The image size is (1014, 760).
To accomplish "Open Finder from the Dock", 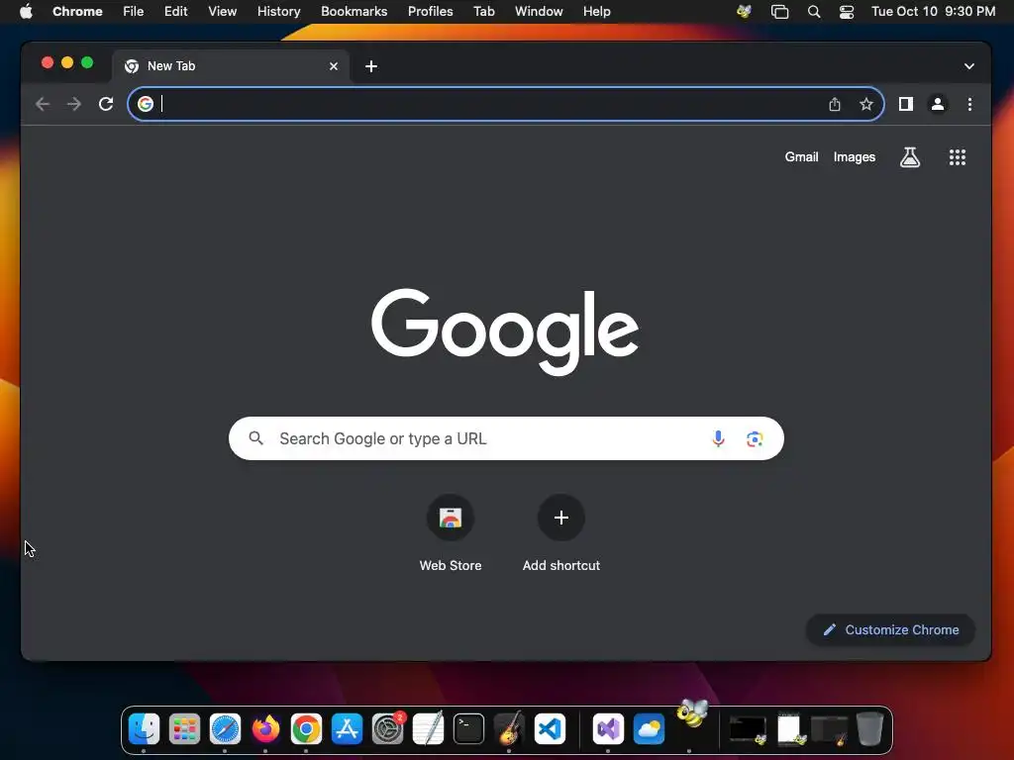I will pos(144,729).
